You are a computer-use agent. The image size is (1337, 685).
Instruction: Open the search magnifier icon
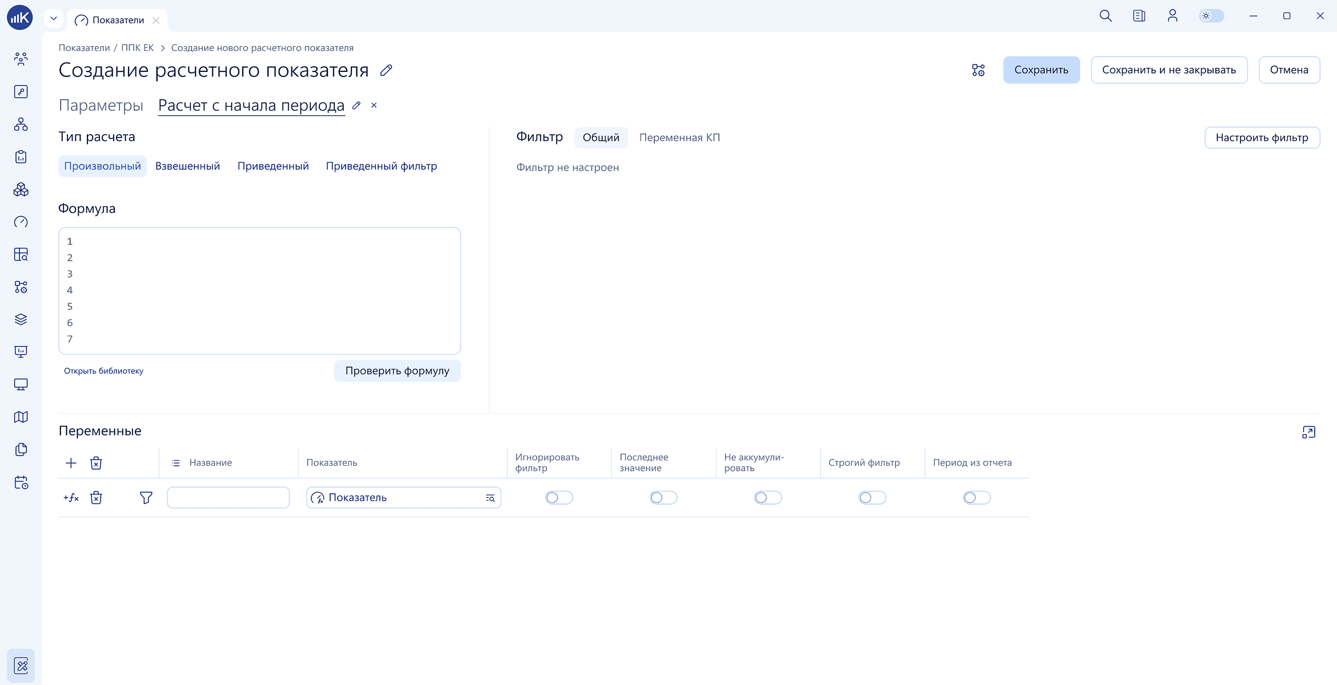[1106, 16]
